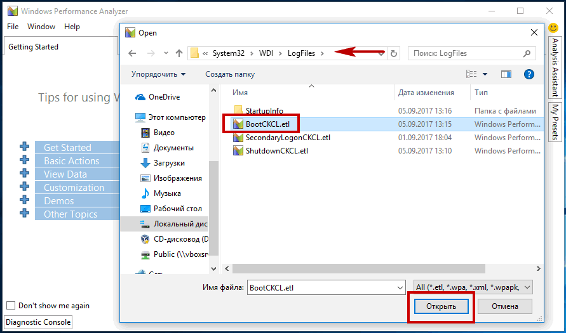Open the Help menu in Performance Analyzer
Screen dimensions: 566x333
pos(72,27)
